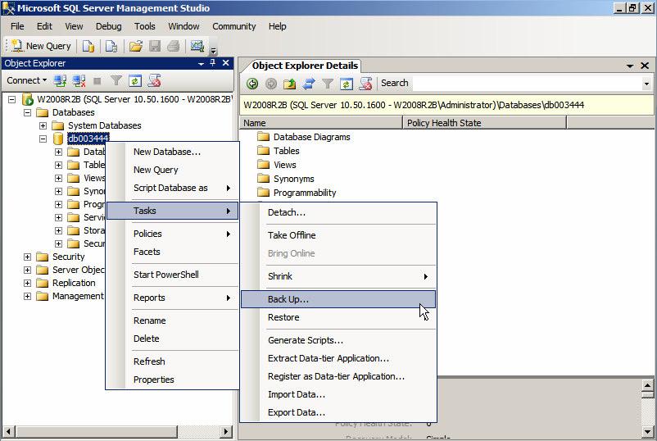Click the Stop icon in Object Explorer toolbar
The image size is (657, 441).
click(x=97, y=80)
